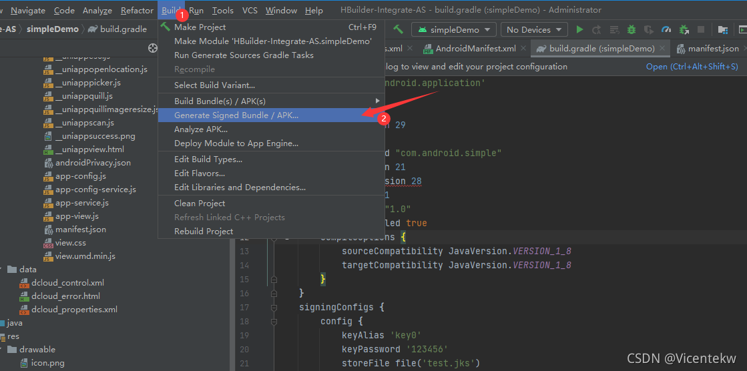This screenshot has width=747, height=371.
Task: Collapse the config block fold at line 18
Action: click(x=274, y=322)
